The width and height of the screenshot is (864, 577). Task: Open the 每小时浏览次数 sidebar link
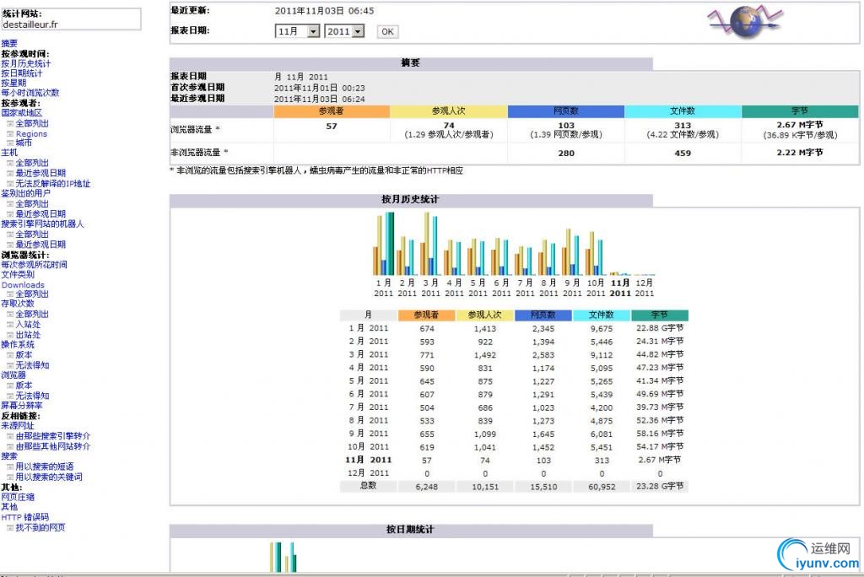[30, 93]
